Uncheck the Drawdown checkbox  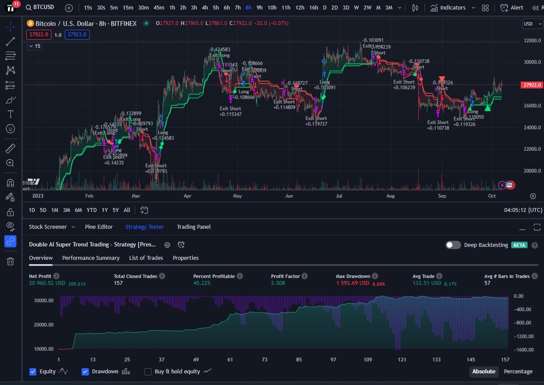[85, 371]
